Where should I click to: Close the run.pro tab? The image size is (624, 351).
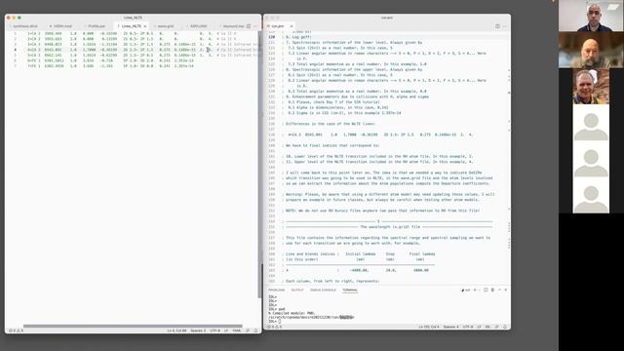click(292, 26)
